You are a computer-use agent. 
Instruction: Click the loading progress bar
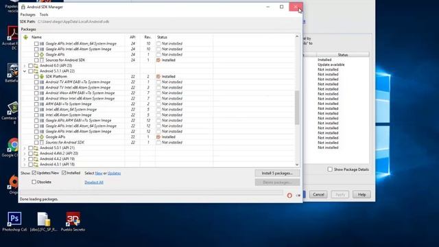[151, 192]
